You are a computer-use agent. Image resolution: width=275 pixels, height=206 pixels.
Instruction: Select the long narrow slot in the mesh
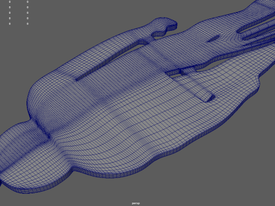[x=110, y=62]
